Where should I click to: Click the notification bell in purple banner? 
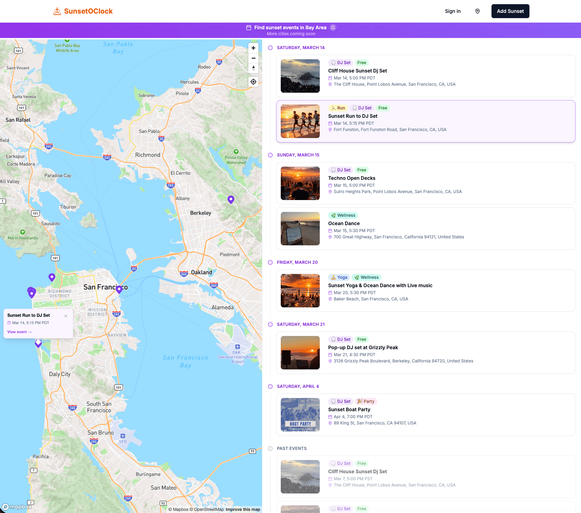coord(333,28)
